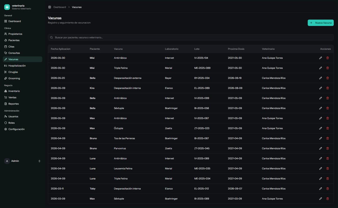Go to Reportes

coord(23,104)
